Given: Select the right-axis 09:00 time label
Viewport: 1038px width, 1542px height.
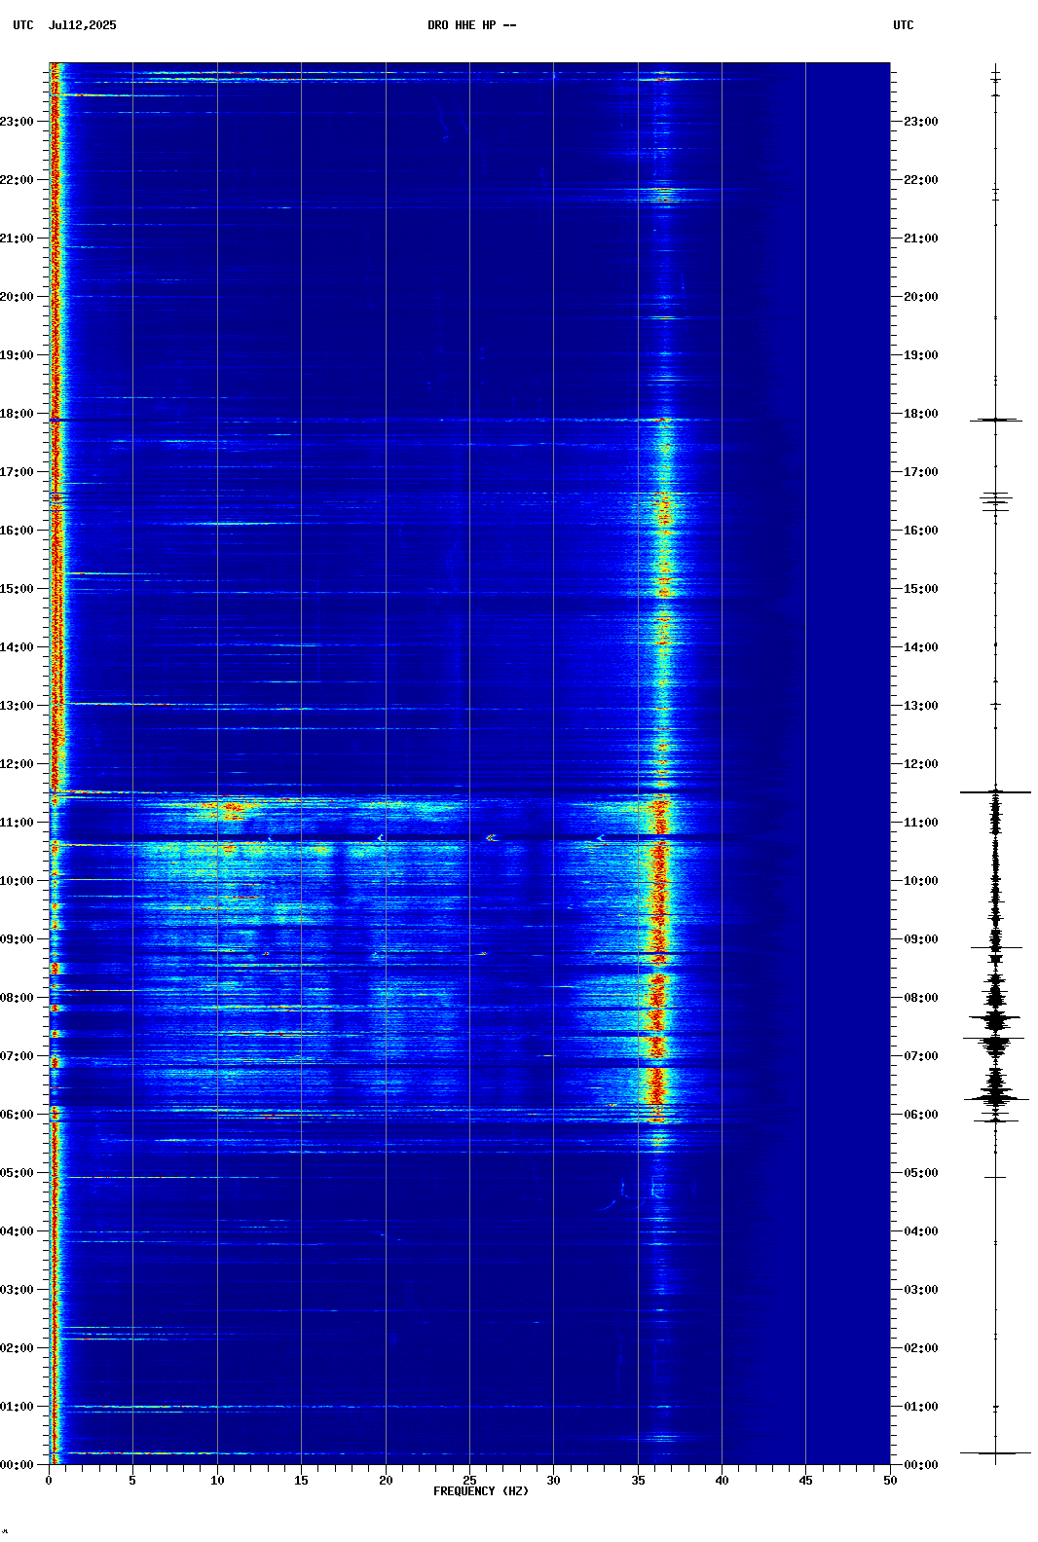Looking at the screenshot, I should click(x=921, y=939).
